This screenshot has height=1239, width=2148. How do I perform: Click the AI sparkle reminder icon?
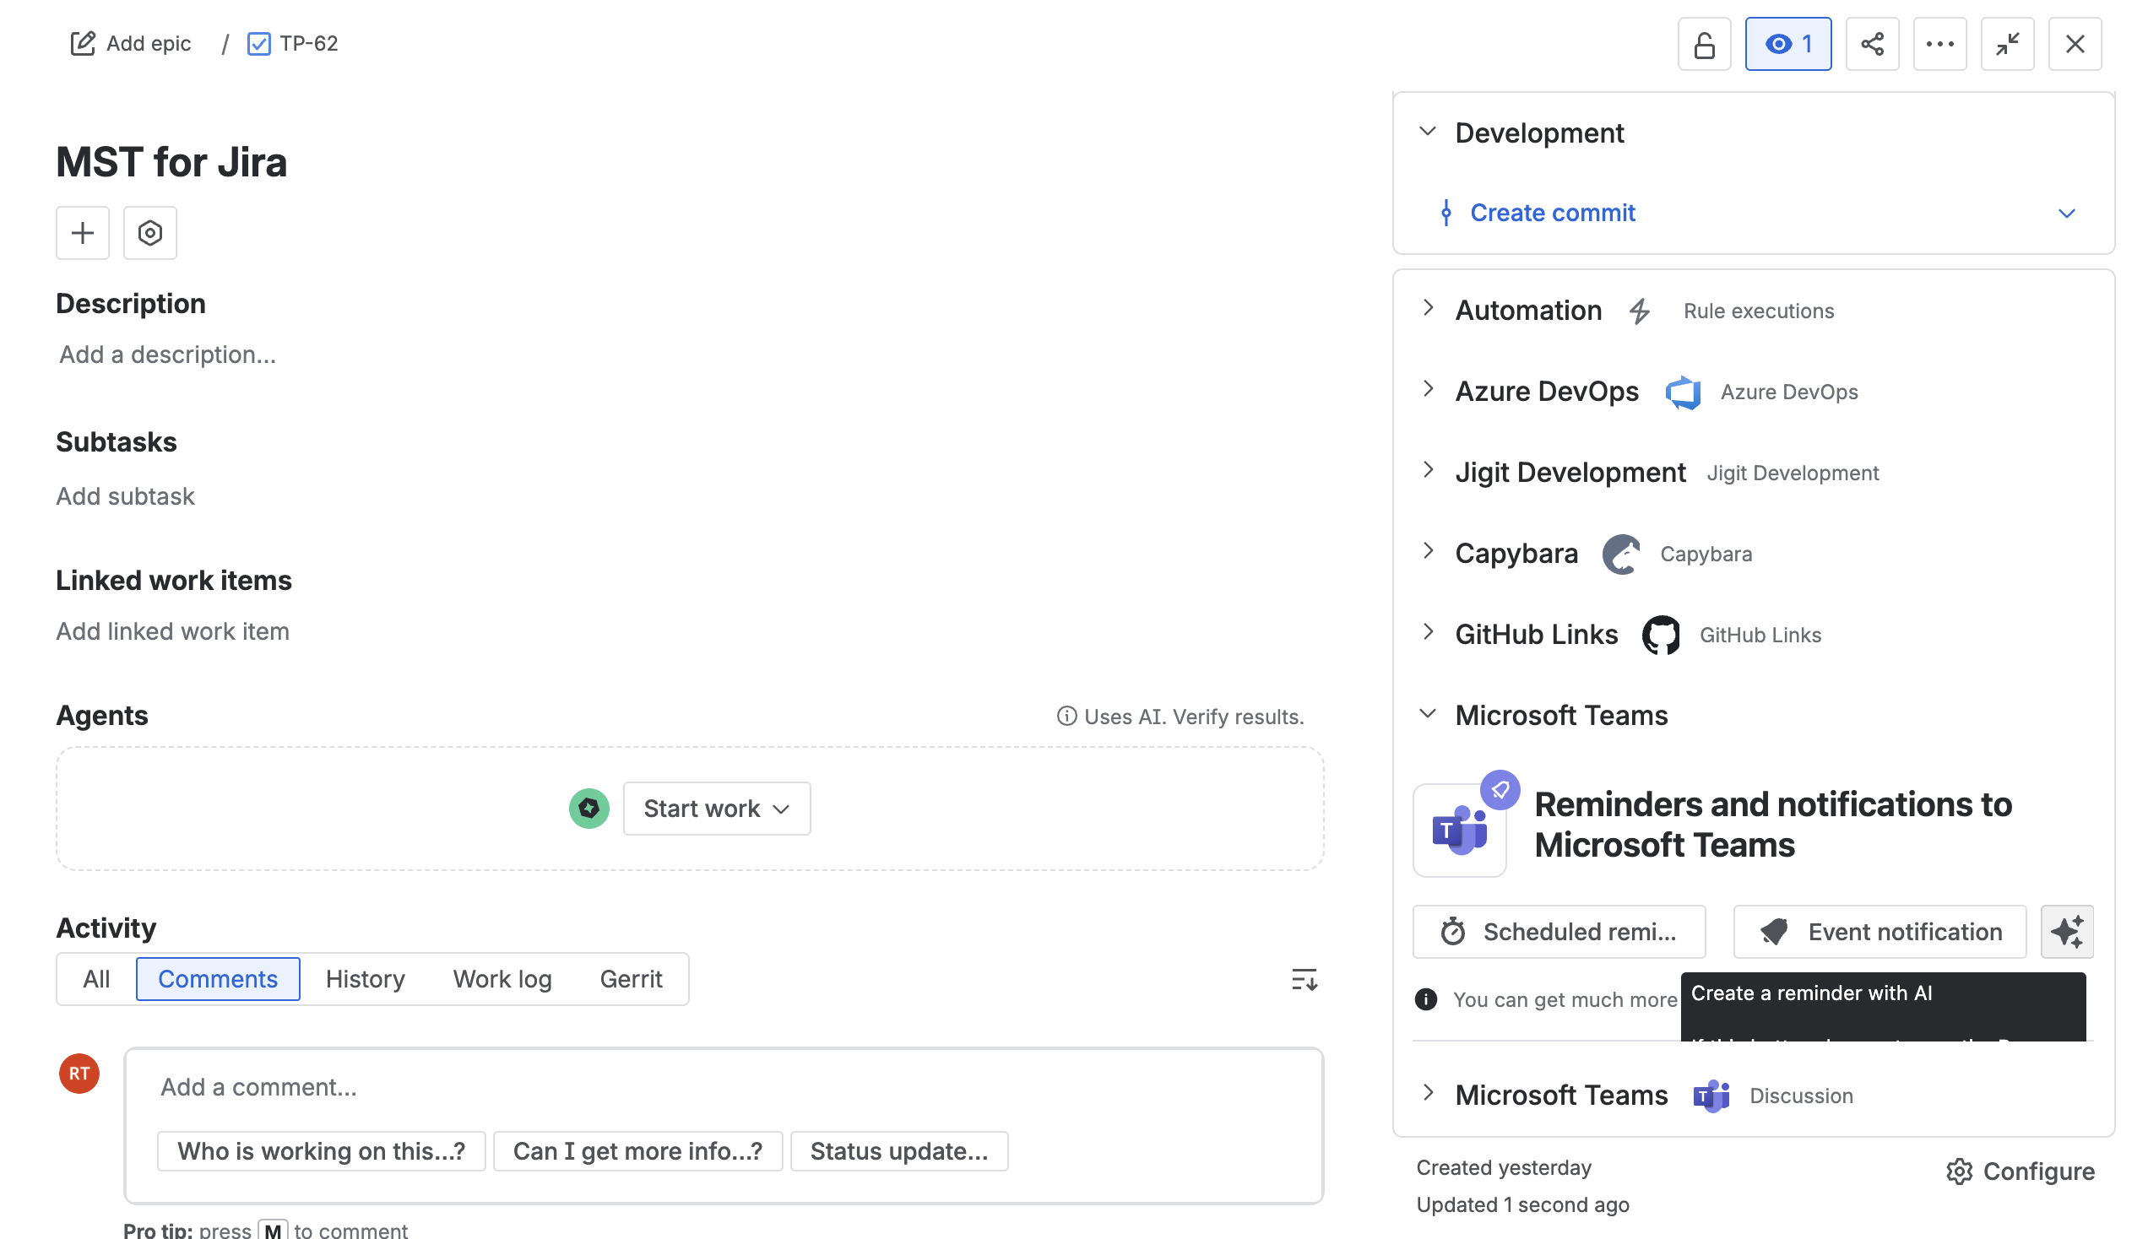(x=2066, y=932)
